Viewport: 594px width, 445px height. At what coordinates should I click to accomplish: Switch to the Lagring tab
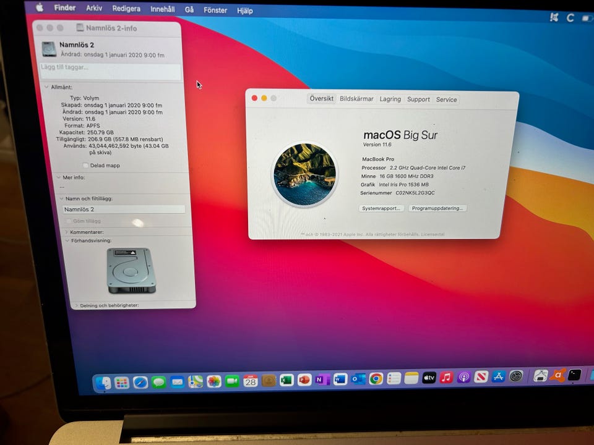[x=390, y=99]
